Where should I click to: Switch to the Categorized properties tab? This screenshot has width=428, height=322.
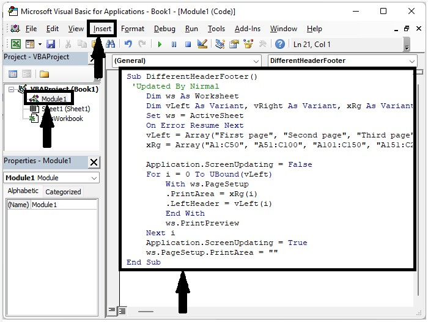[x=63, y=192]
